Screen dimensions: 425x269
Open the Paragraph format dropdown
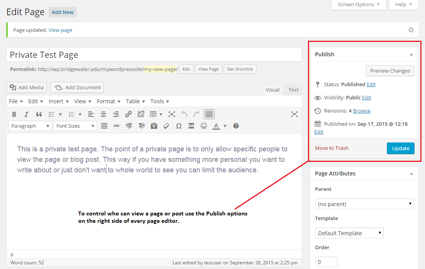(x=30, y=126)
